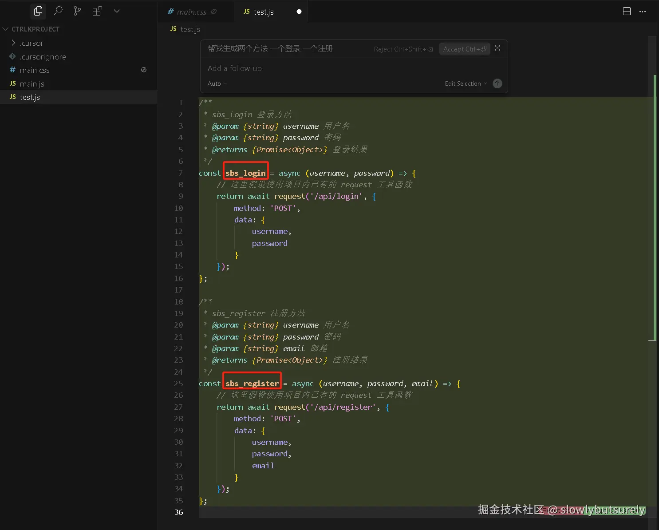The width and height of the screenshot is (659, 530).
Task: Open the Source Control branch icon
Action: click(77, 11)
